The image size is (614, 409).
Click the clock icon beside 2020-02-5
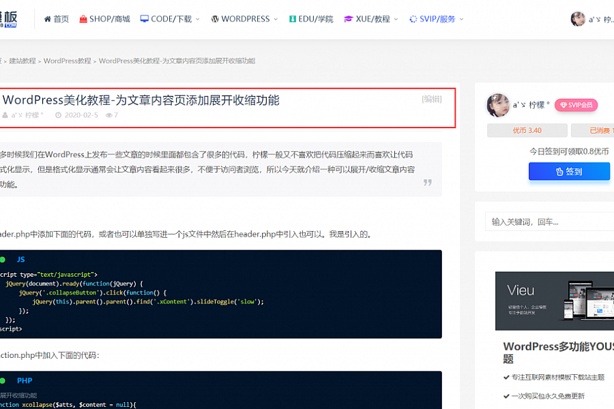[x=59, y=115]
